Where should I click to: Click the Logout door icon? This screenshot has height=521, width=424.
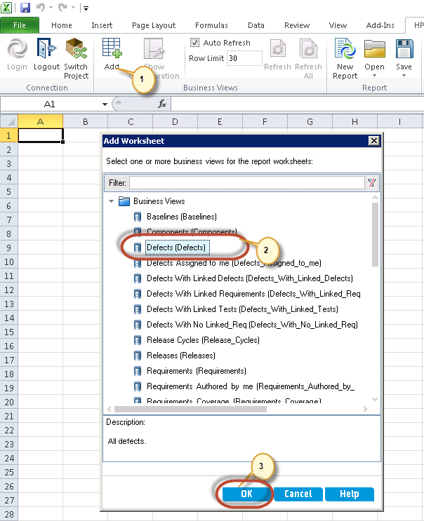[x=46, y=49]
